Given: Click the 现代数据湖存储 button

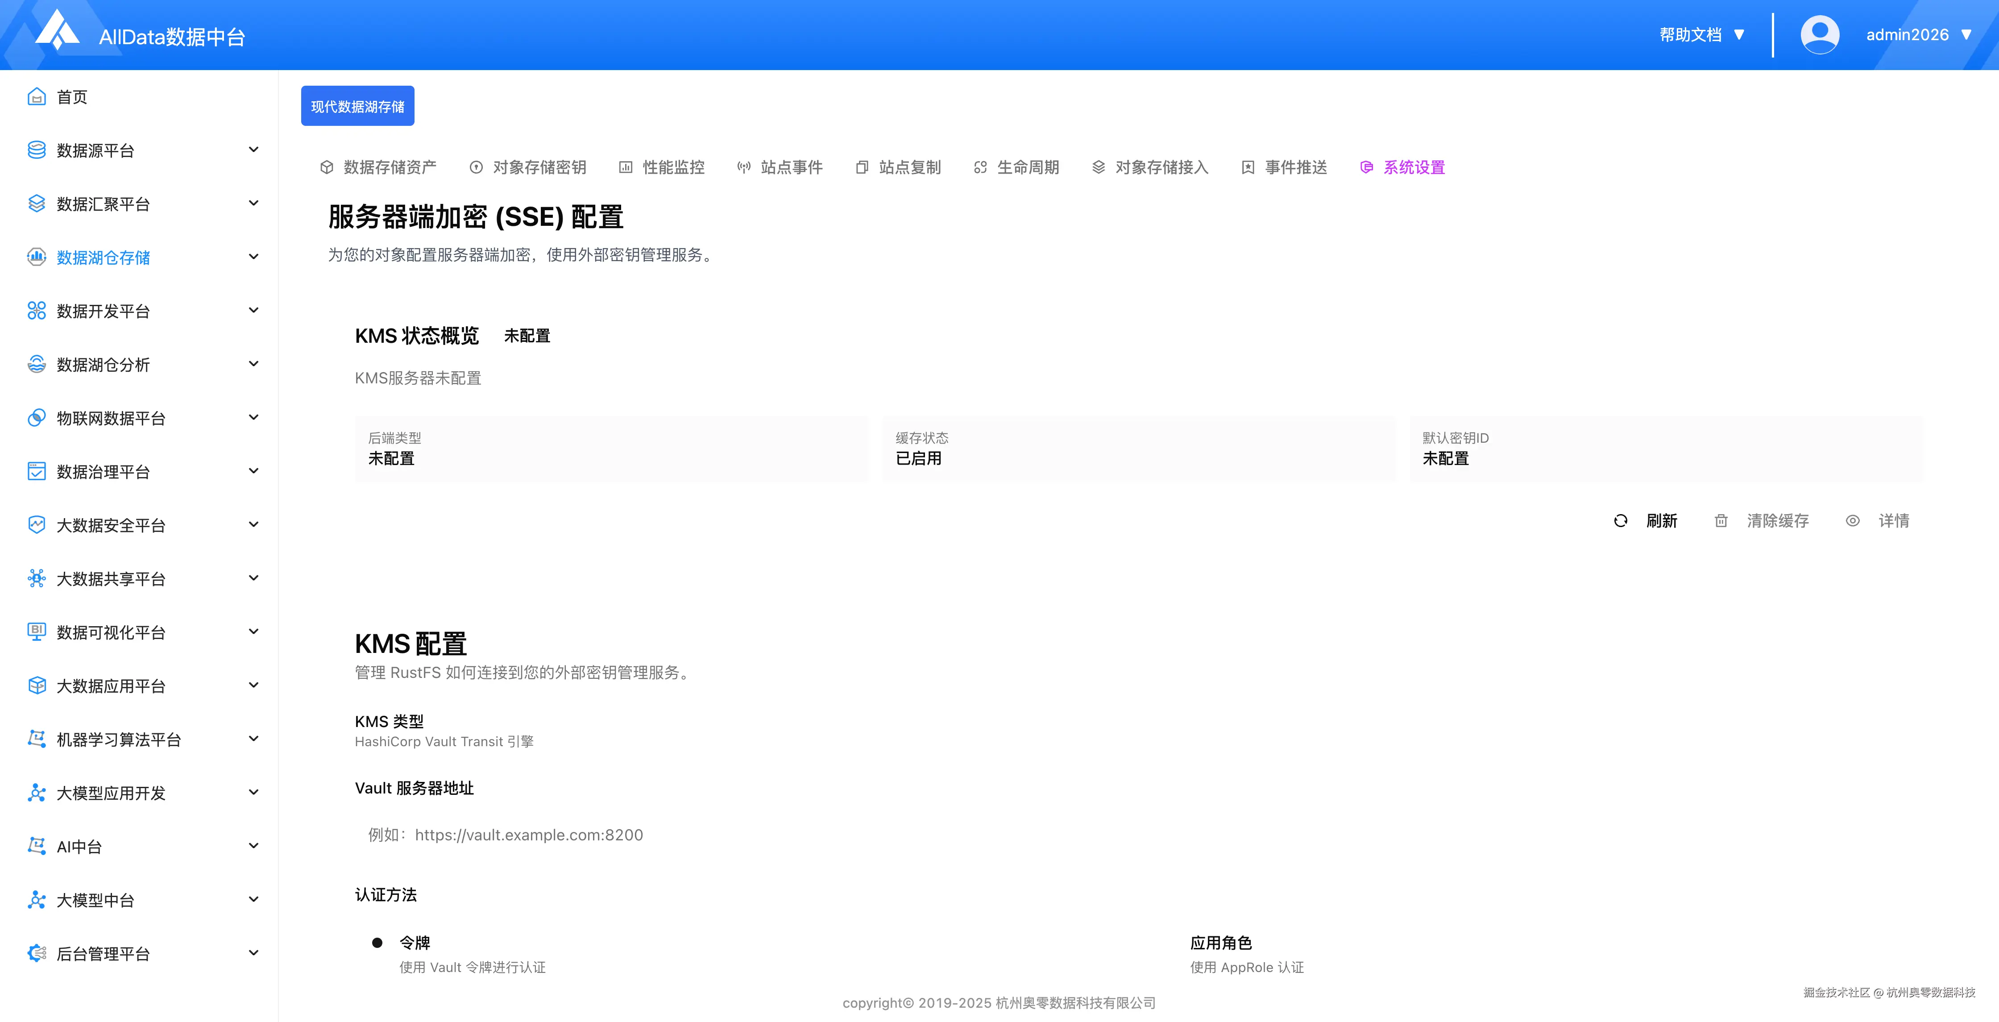Looking at the screenshot, I should pyautogui.click(x=357, y=106).
